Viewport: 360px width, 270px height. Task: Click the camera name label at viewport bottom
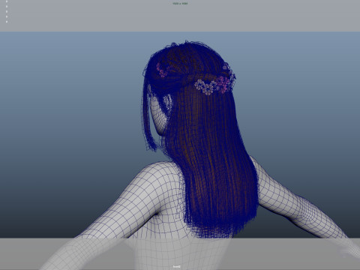[177, 267]
